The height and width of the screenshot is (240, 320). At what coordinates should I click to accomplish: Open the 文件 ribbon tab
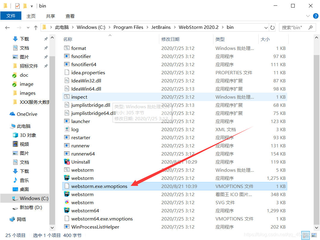coord(11,16)
